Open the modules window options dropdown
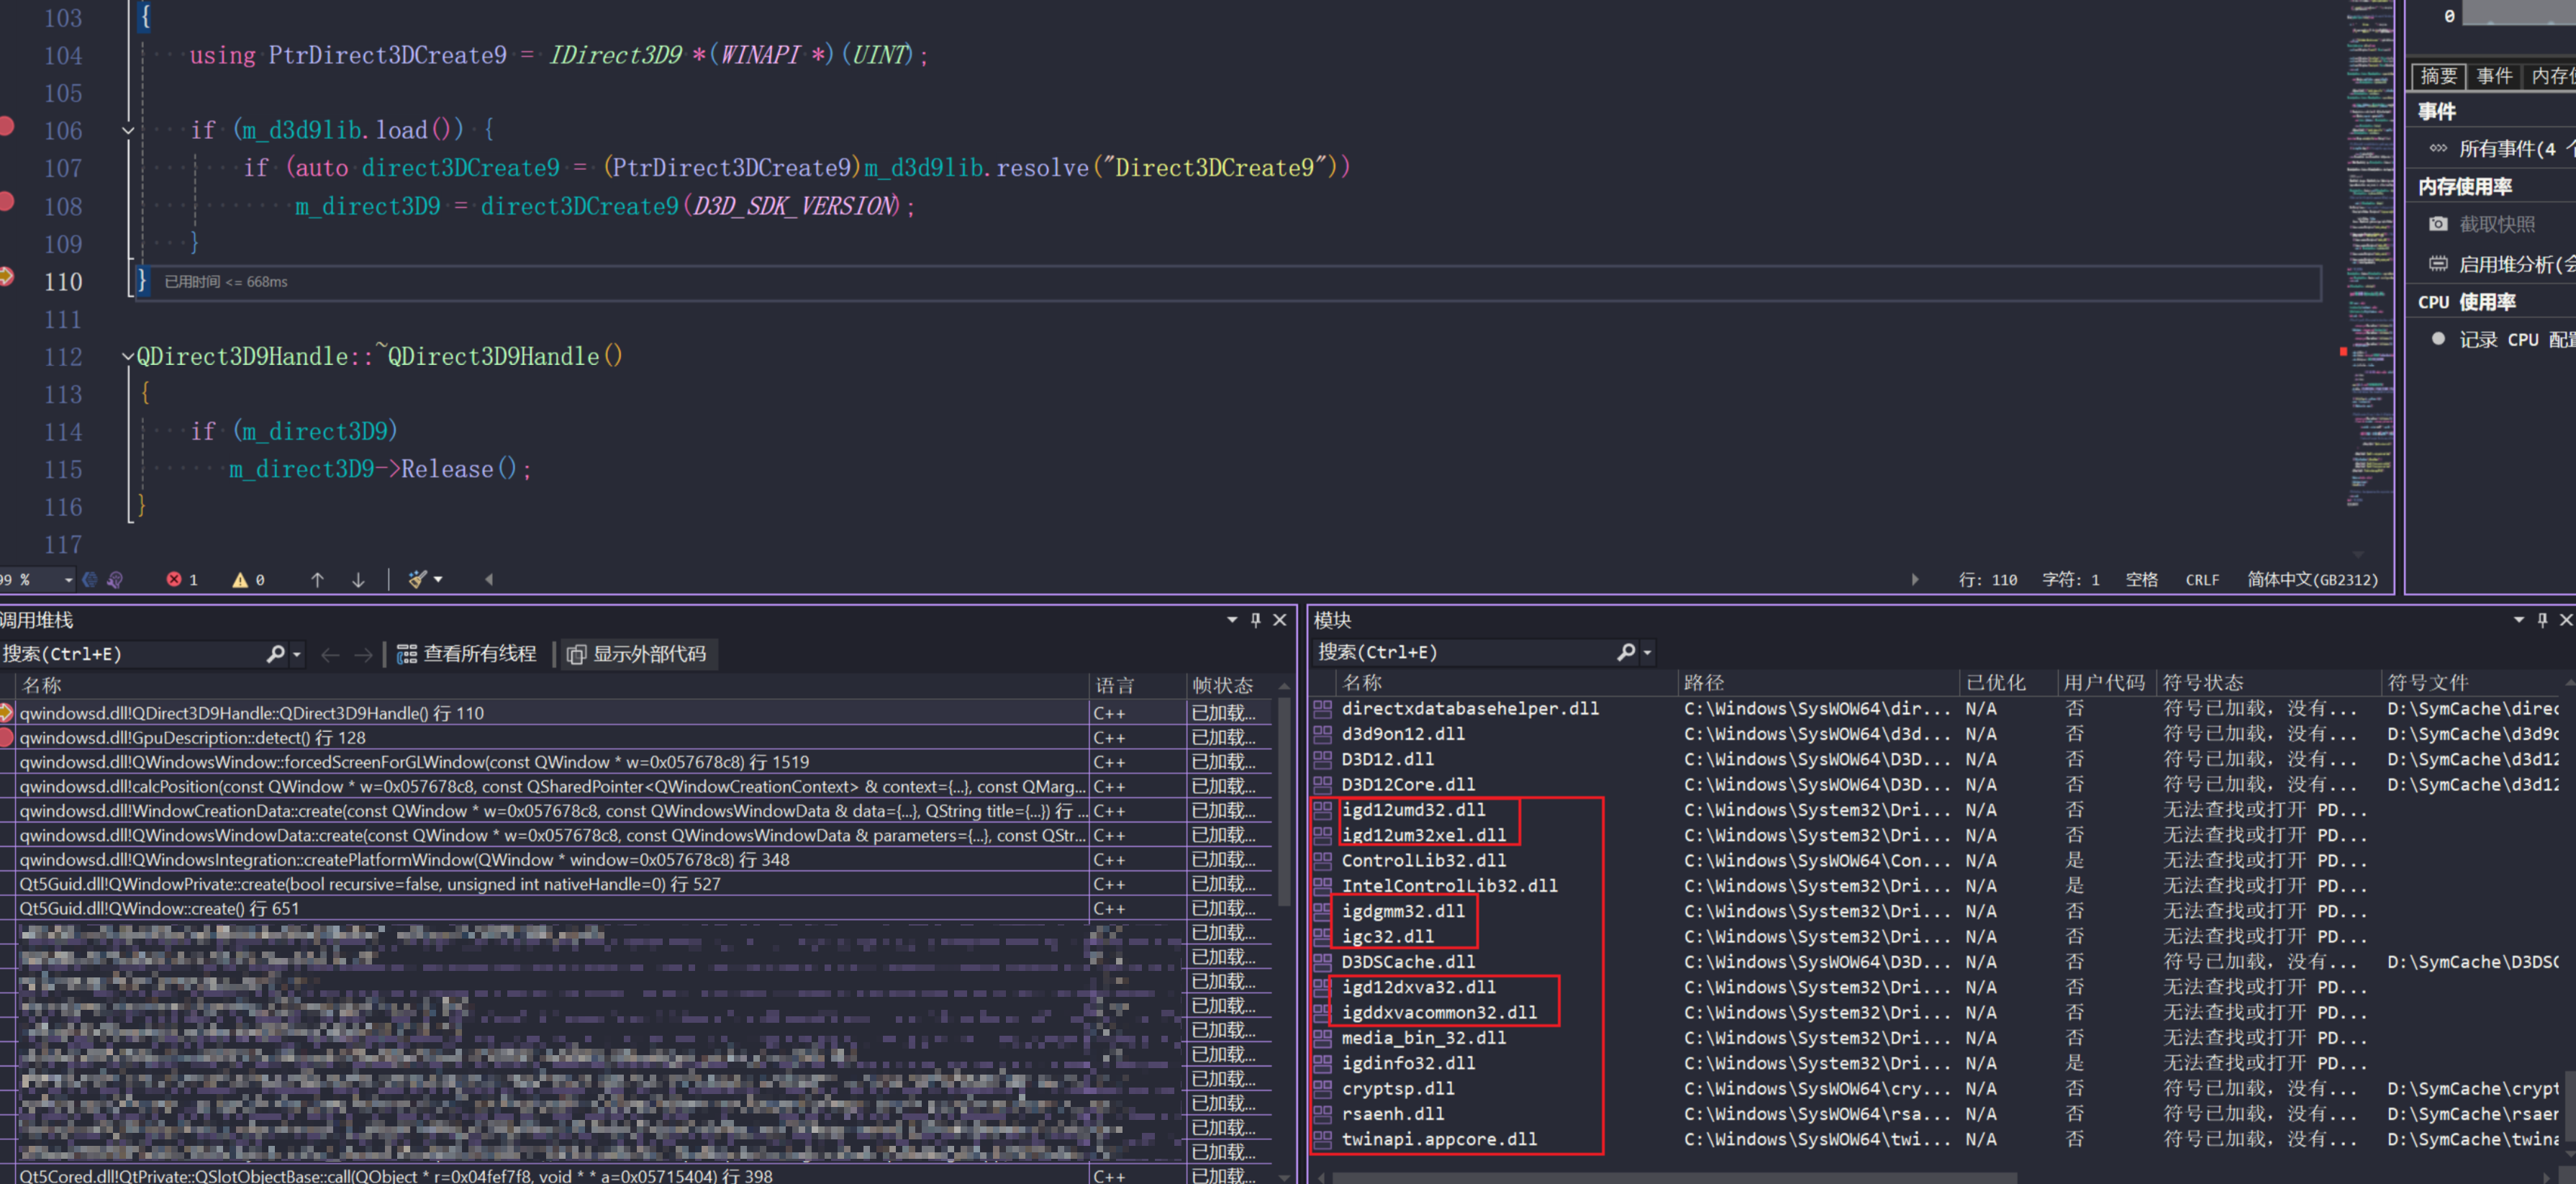The height and width of the screenshot is (1184, 2576). (x=2518, y=620)
